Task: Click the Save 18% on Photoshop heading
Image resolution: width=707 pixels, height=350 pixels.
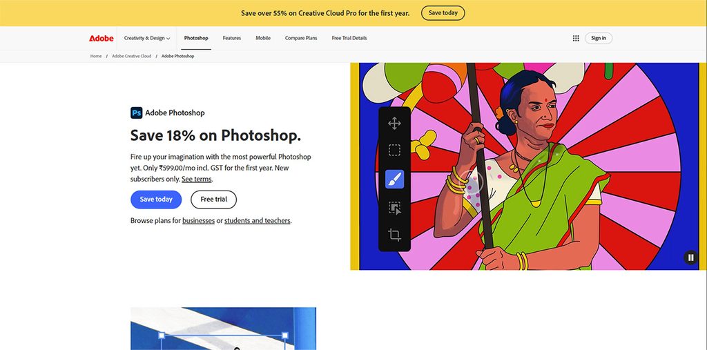Action: click(x=215, y=135)
